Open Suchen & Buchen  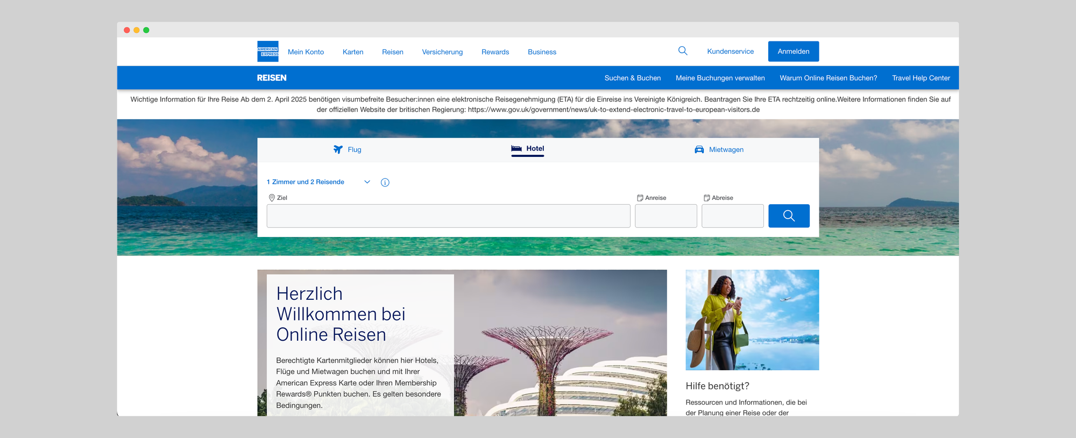click(x=633, y=78)
